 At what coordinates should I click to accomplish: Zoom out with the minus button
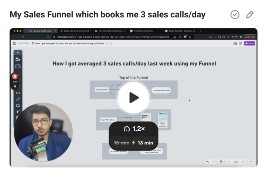click(229, 162)
